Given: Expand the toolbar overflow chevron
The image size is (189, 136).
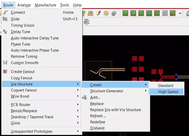Looking at the screenshot, I should point(180,13).
